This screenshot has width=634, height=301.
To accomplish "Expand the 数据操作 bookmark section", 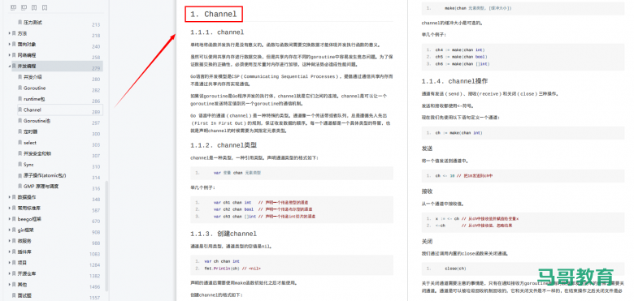I will click(x=9, y=197).
